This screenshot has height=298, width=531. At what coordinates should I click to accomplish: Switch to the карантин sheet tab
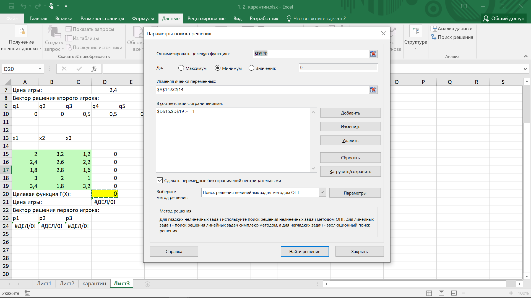click(x=94, y=283)
